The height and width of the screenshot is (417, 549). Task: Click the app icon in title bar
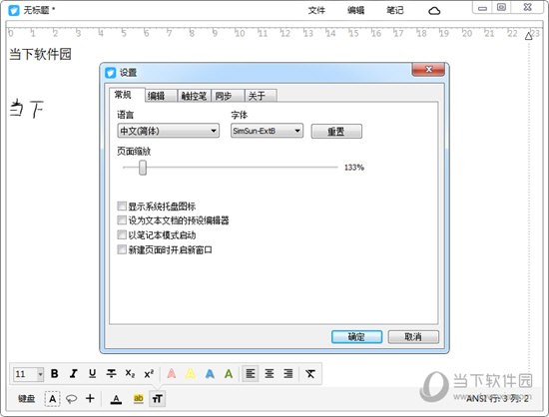(14, 10)
